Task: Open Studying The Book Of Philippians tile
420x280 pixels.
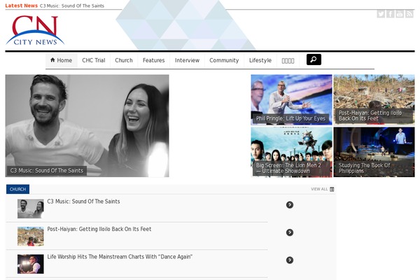Action: tap(374, 152)
